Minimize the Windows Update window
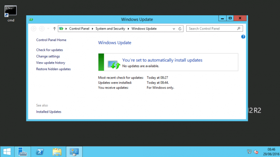 (222, 18)
